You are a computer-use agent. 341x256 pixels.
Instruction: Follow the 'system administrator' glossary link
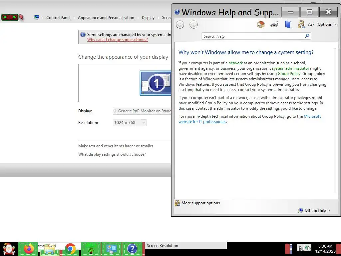click(x=290, y=68)
